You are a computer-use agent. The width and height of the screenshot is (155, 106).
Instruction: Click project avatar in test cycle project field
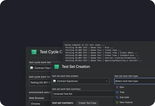(32, 68)
